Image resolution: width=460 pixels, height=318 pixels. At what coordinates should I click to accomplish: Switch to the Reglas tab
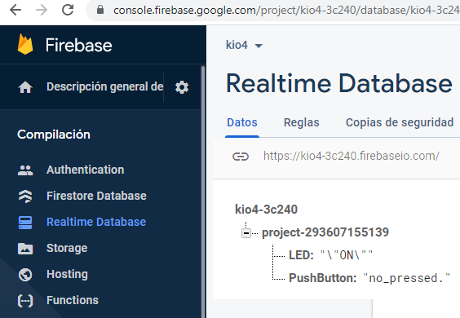(302, 122)
